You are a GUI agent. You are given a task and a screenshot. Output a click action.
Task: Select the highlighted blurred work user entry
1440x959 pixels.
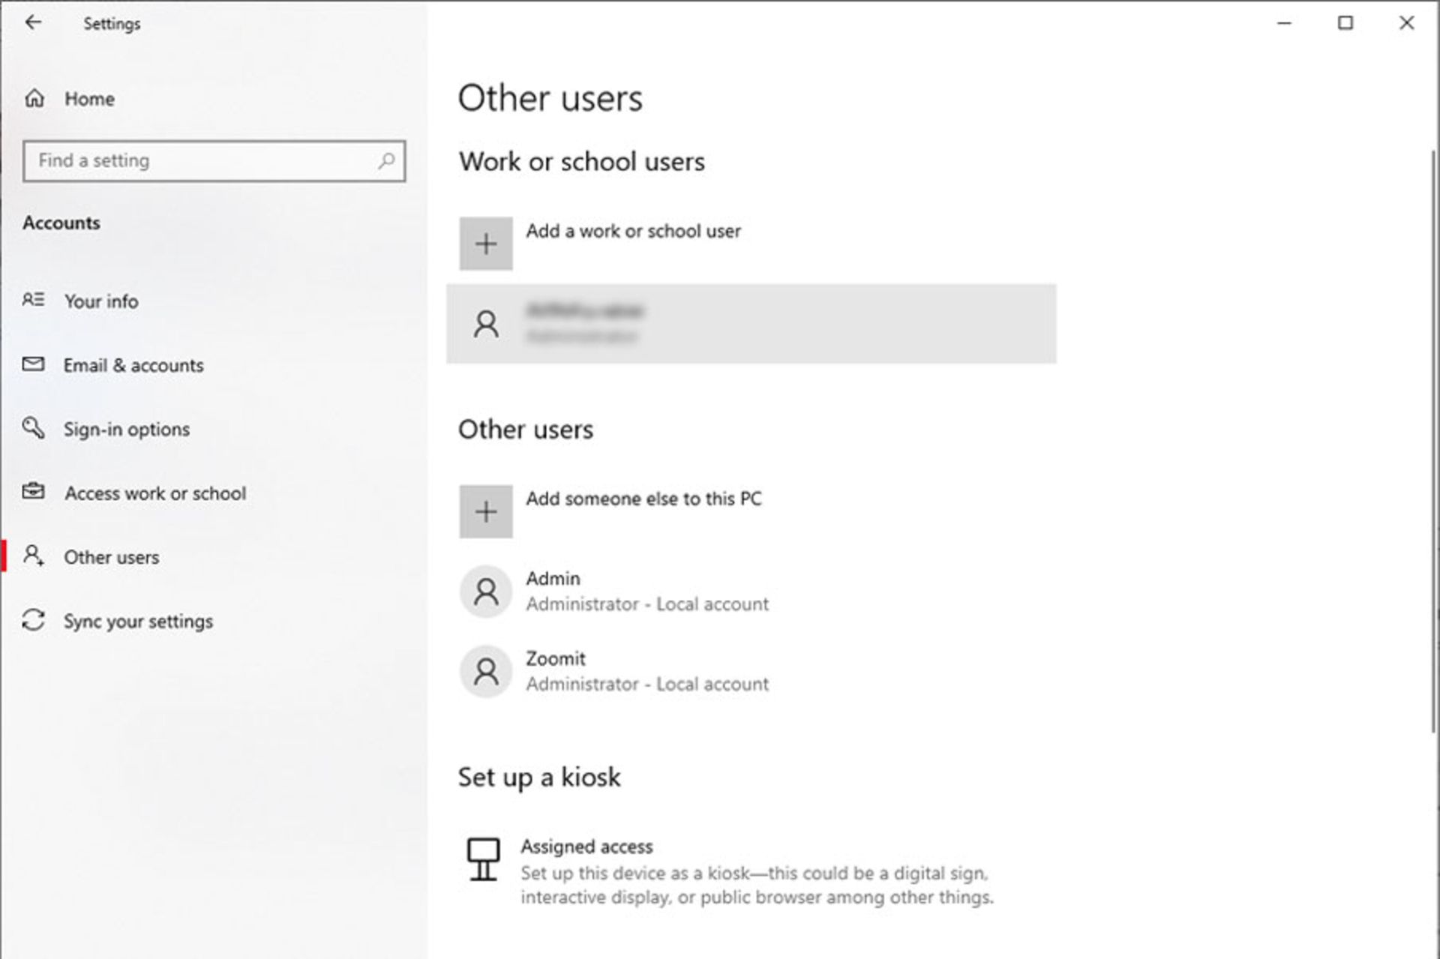click(x=751, y=324)
